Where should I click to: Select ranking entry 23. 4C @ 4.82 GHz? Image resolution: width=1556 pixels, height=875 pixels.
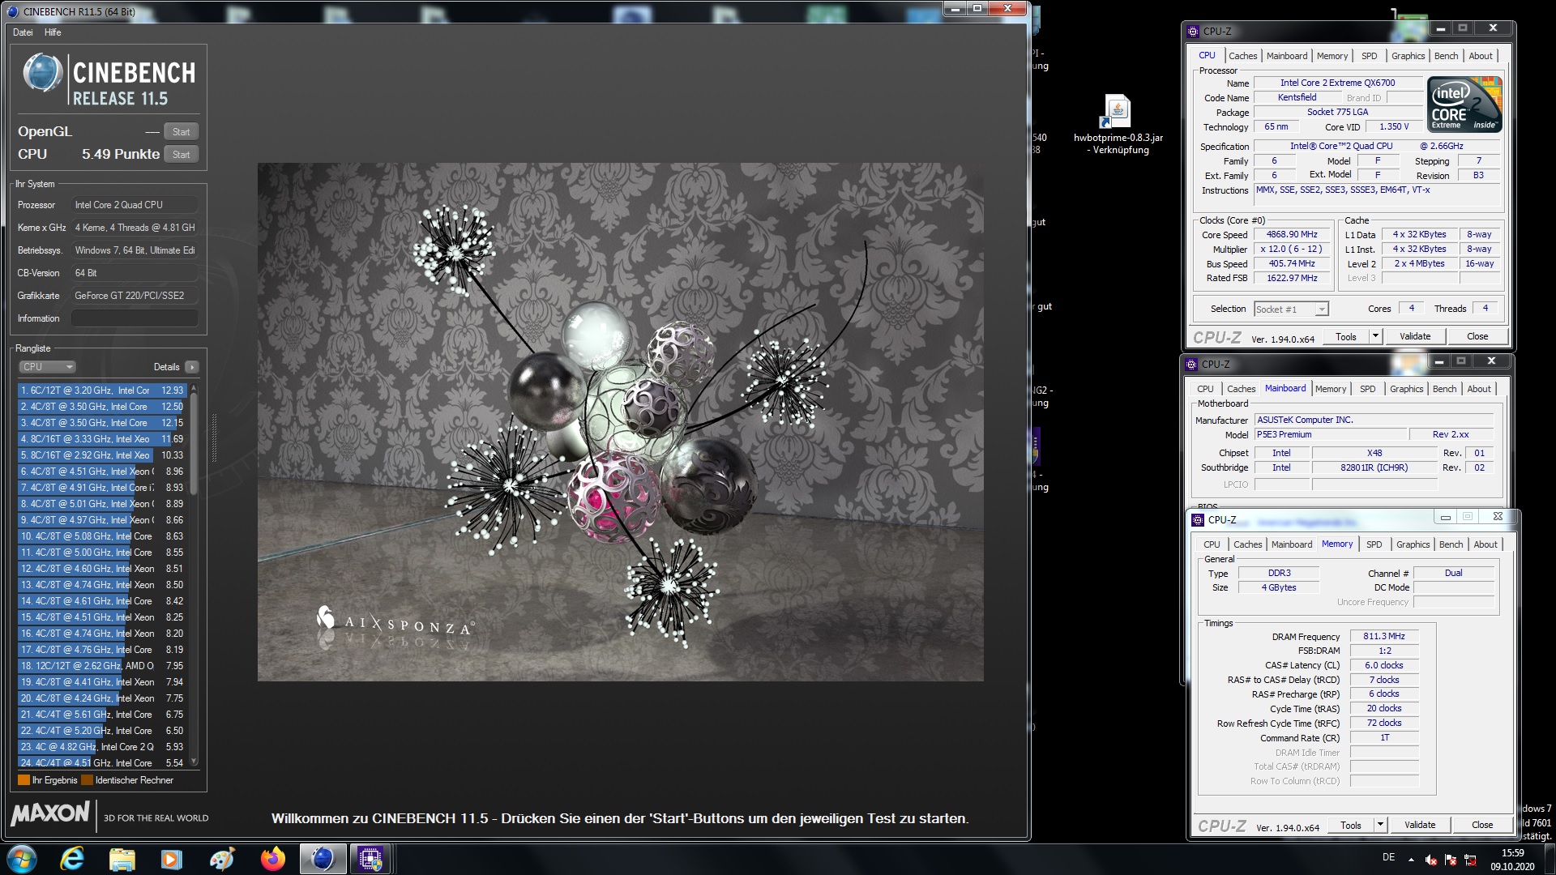(102, 747)
